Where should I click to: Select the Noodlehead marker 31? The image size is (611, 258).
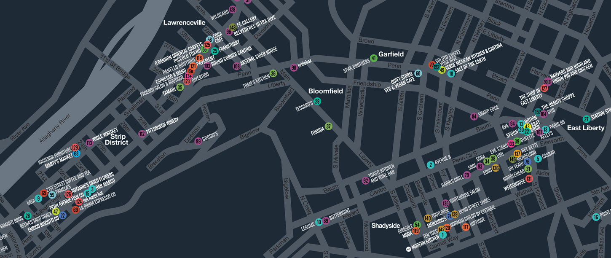pos(528,169)
